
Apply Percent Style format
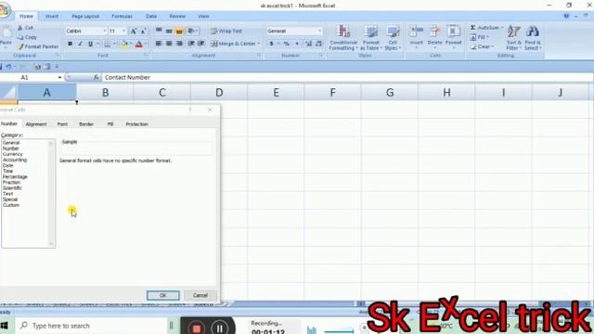click(287, 44)
